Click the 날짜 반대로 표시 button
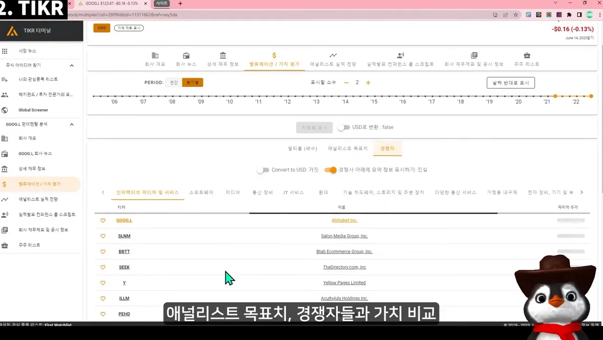The height and width of the screenshot is (340, 603). [x=511, y=83]
